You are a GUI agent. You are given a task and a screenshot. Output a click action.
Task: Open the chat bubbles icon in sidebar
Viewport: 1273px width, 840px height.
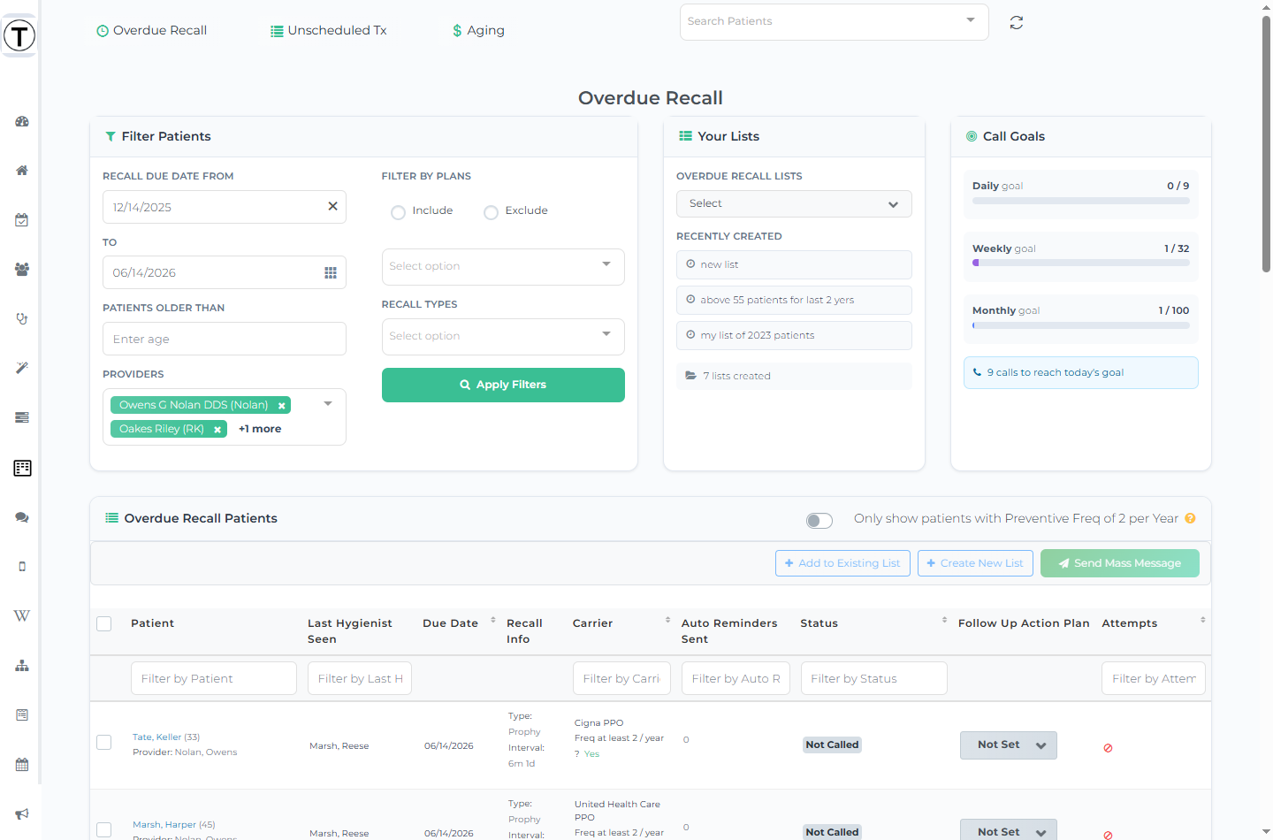click(x=22, y=517)
